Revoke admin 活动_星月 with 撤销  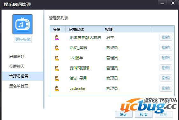166,78
